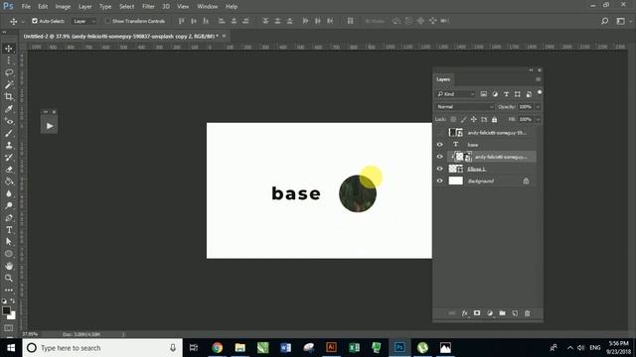The image size is (636, 357).
Task: Turn layer filtering on or off
Action: coord(540,92)
